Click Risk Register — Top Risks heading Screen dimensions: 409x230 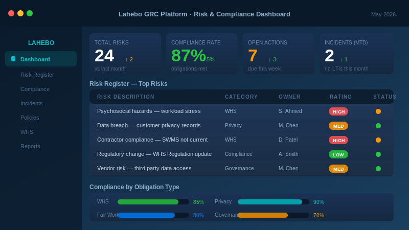(128, 84)
